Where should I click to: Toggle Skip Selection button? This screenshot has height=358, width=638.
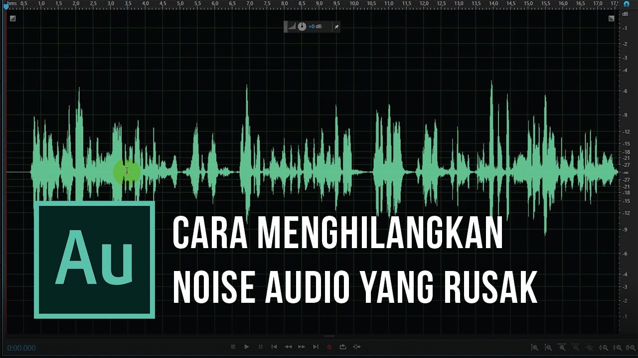click(357, 347)
